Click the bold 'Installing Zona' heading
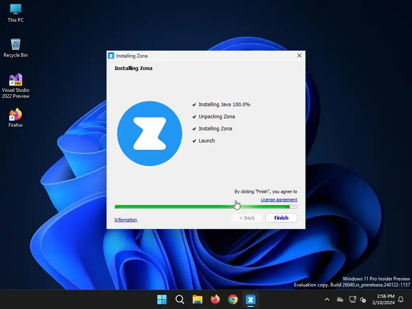Image resolution: width=412 pixels, height=309 pixels. tap(133, 68)
